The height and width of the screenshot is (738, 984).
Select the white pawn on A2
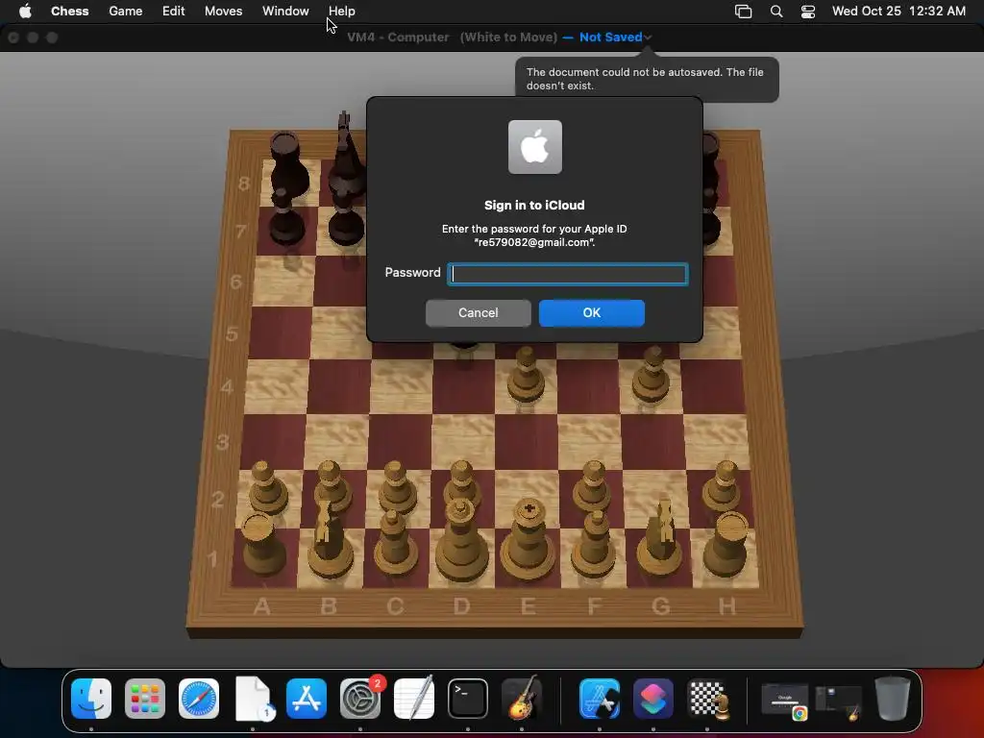point(268,488)
